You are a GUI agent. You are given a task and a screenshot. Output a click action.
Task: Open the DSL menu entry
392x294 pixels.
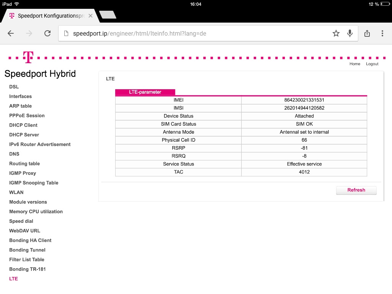click(x=14, y=87)
